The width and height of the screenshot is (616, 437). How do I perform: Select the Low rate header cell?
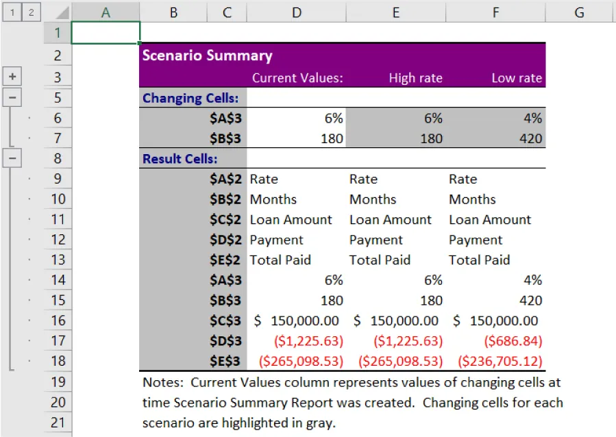tap(517, 77)
